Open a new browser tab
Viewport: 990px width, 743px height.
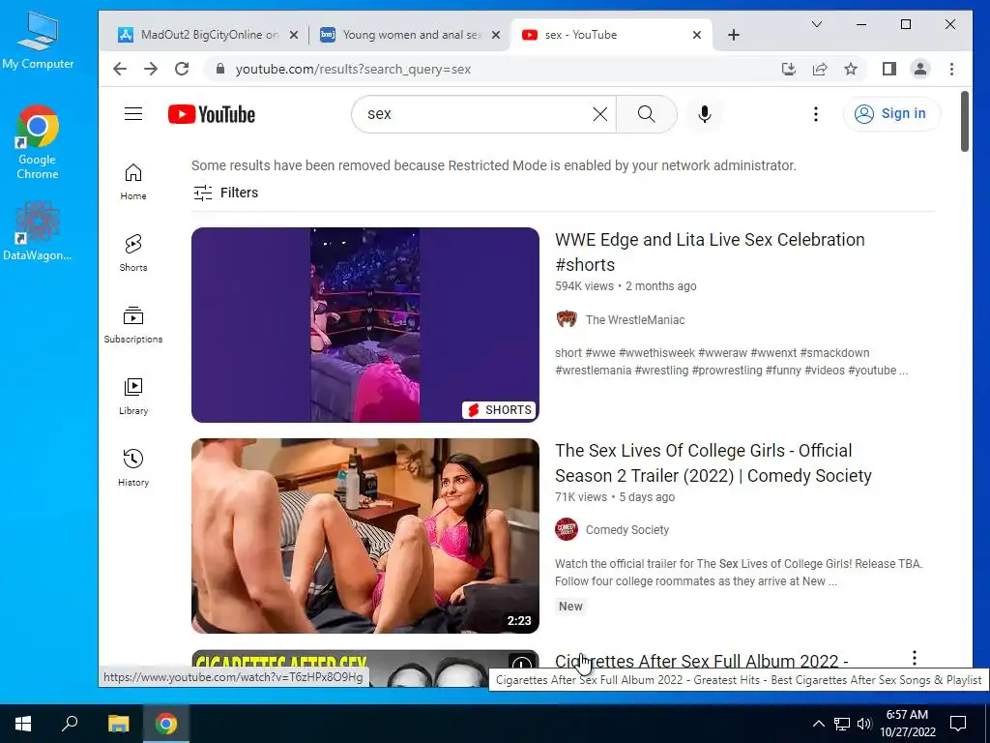click(734, 35)
